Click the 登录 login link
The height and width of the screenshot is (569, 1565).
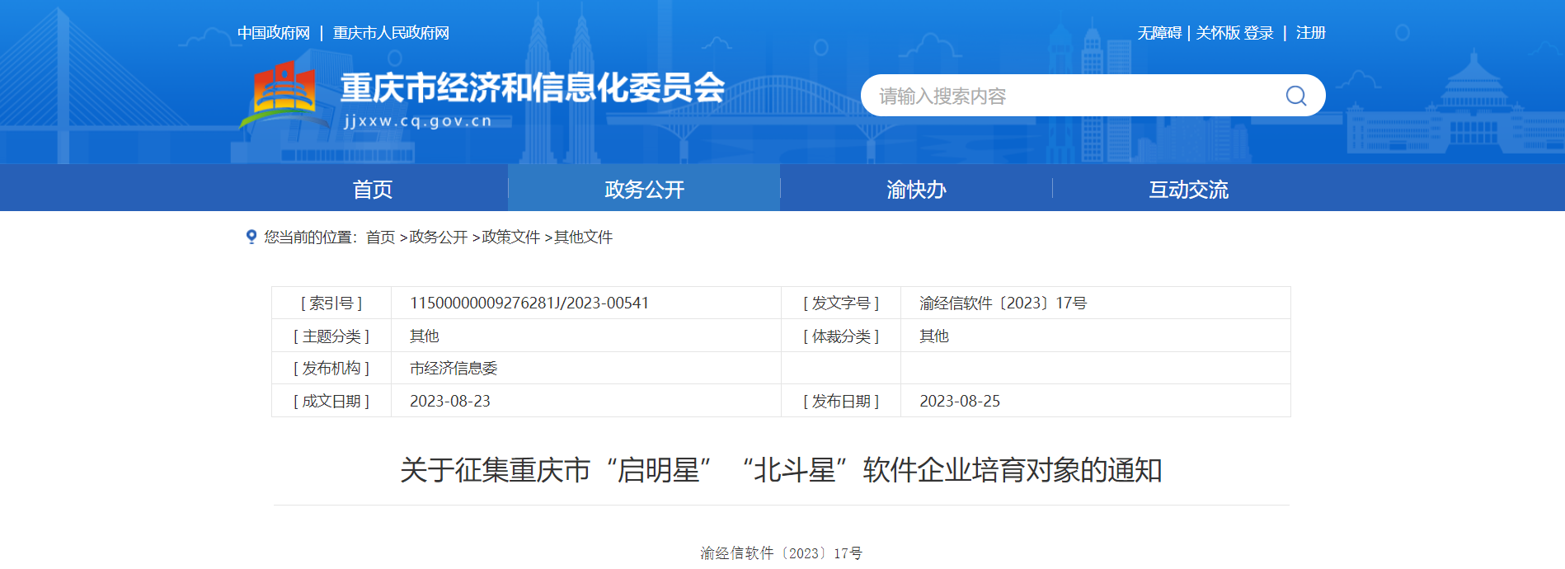point(1259,33)
